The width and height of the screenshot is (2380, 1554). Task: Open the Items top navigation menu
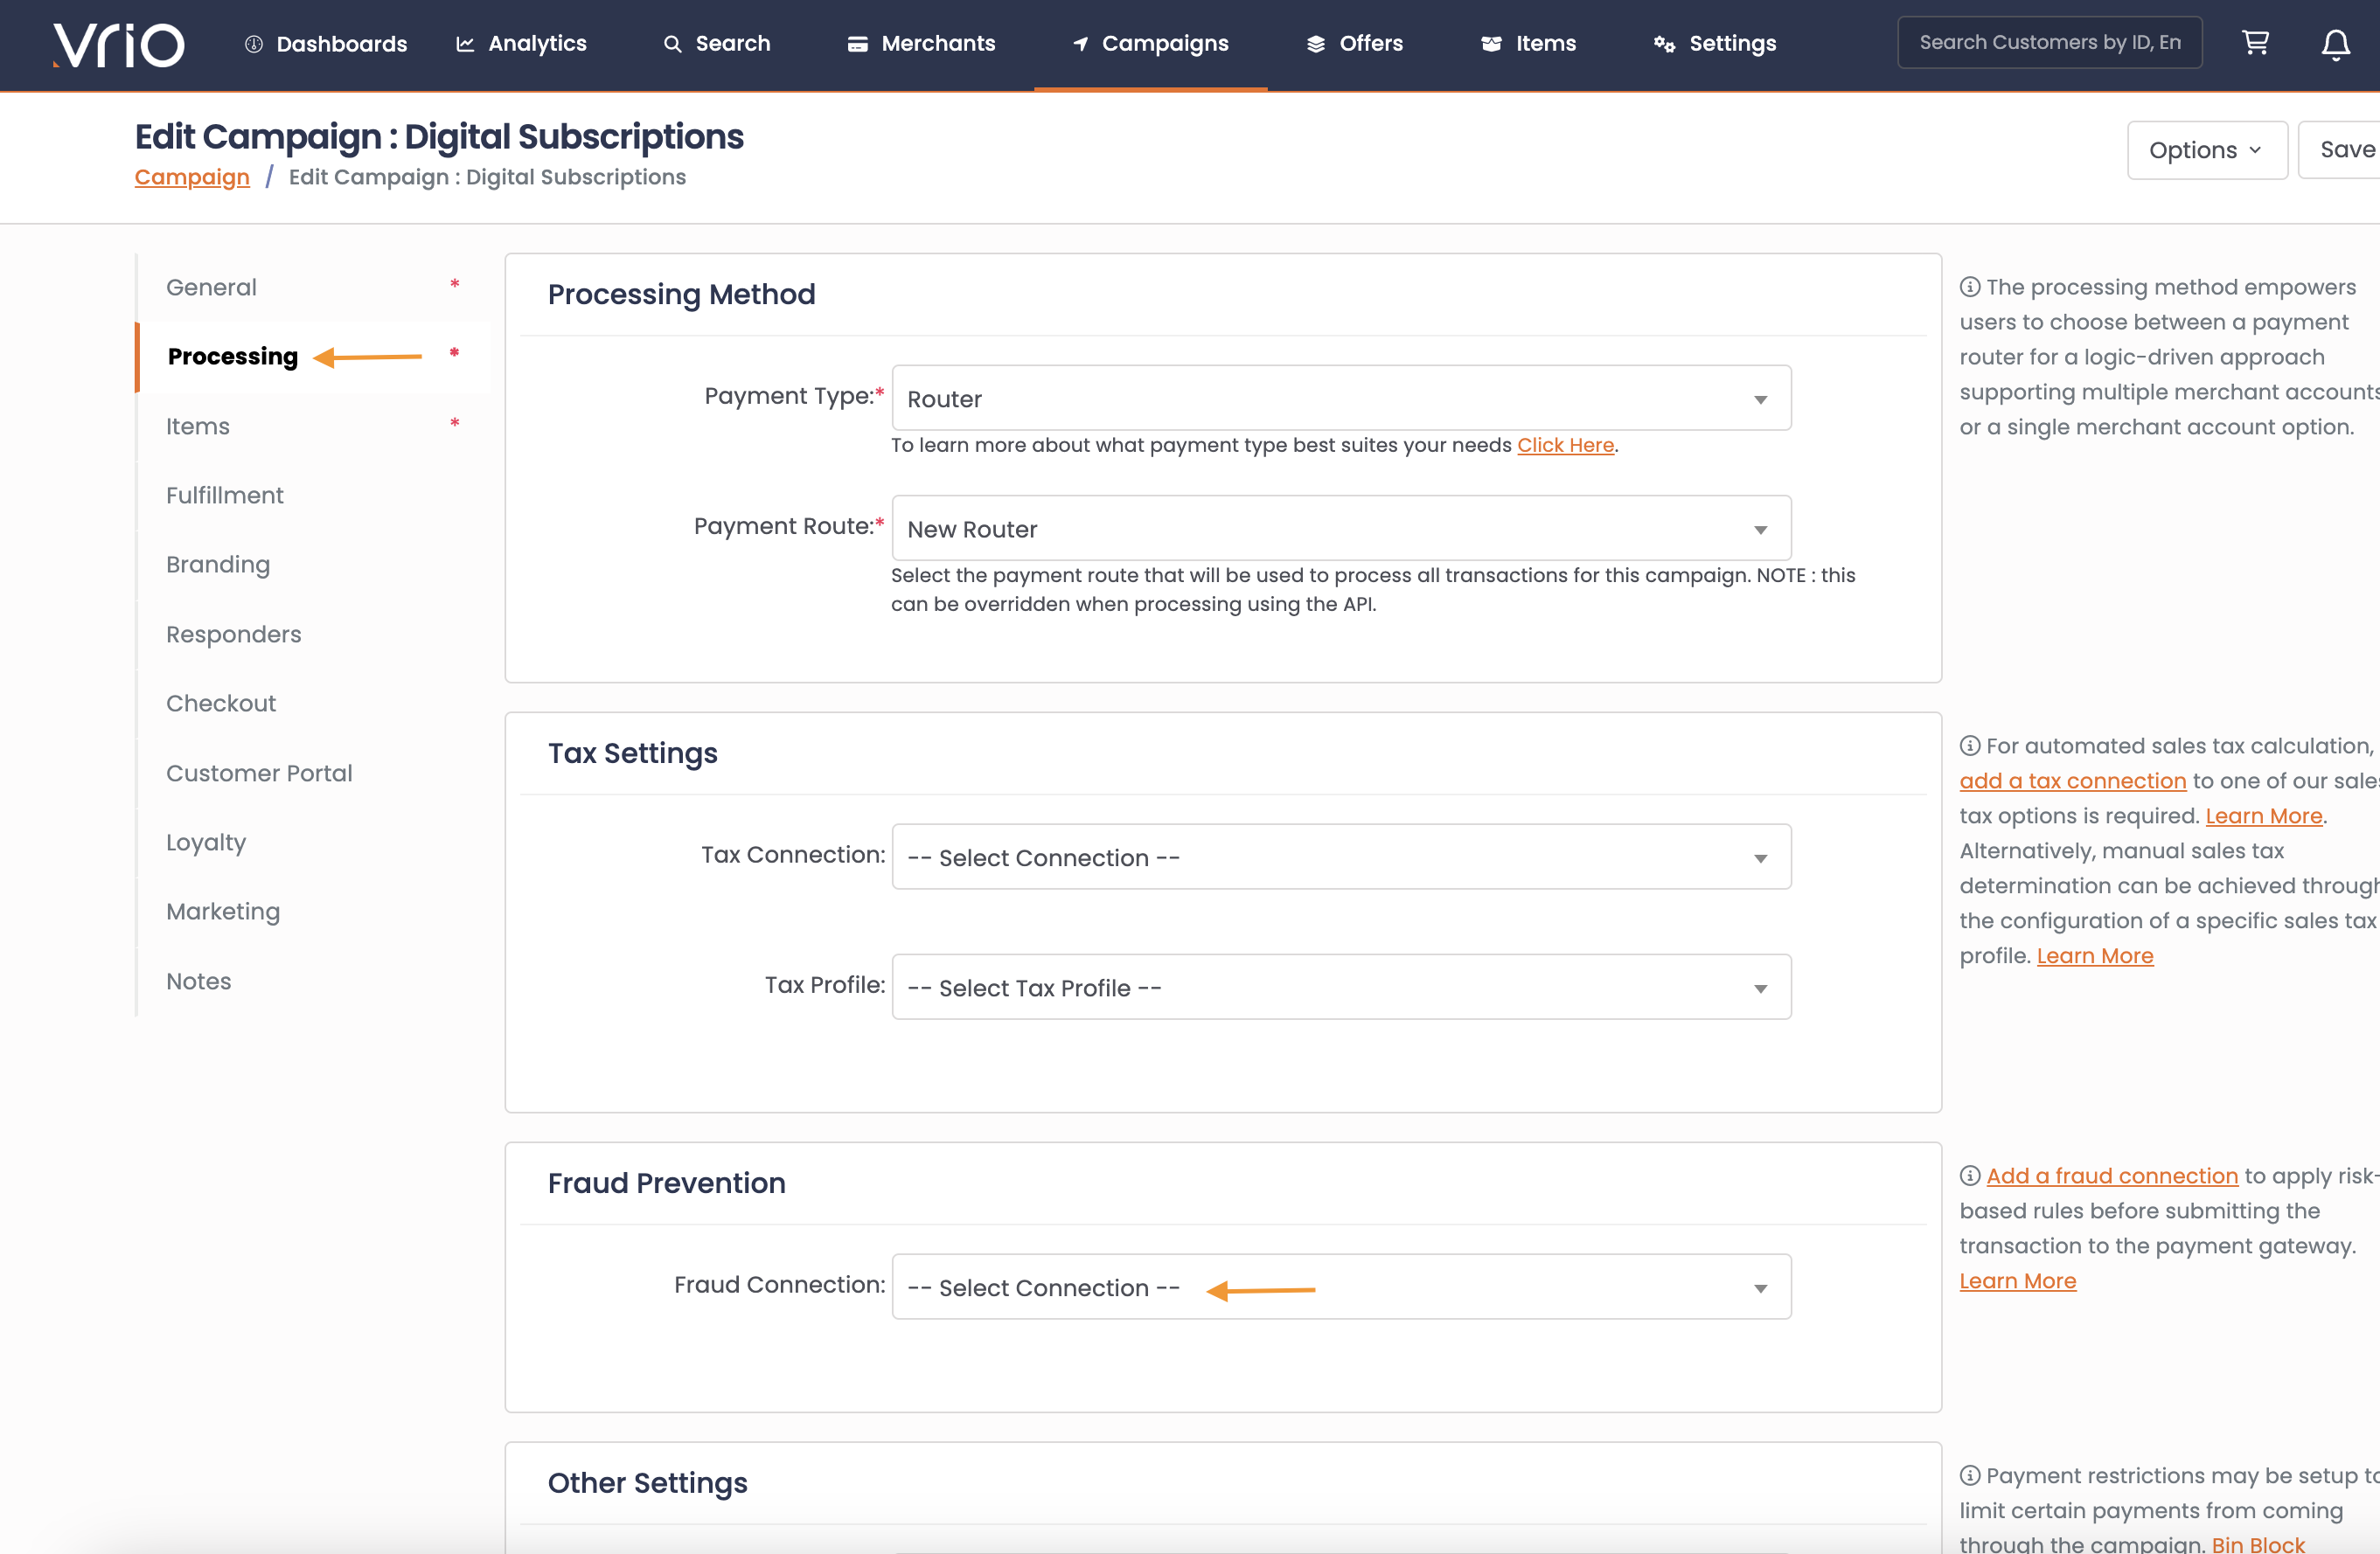[x=1528, y=43]
